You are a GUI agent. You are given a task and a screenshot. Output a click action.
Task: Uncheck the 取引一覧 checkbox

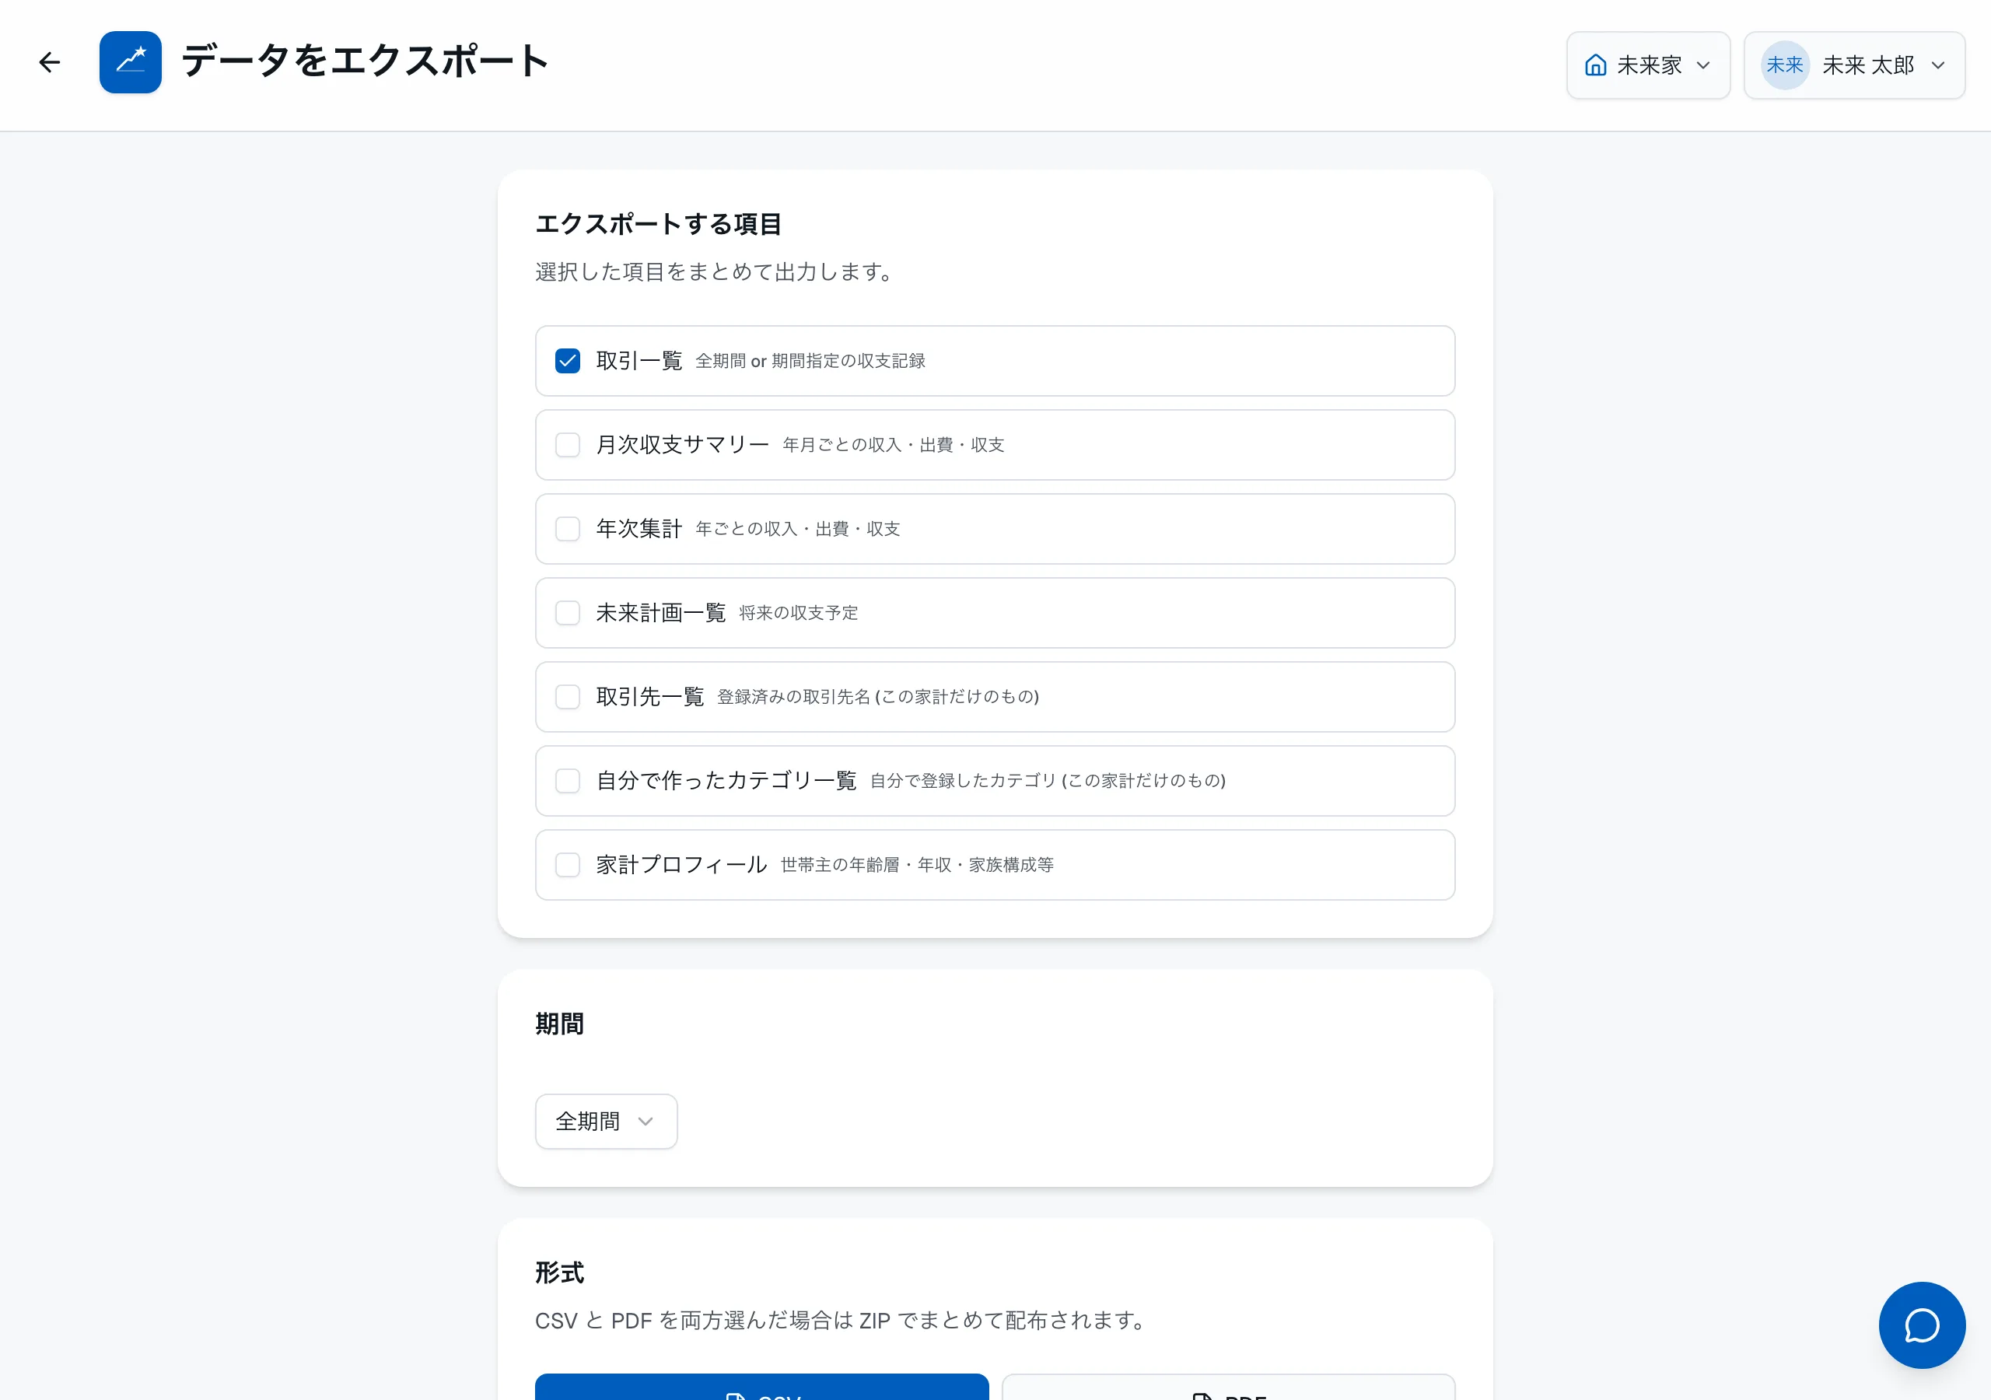point(567,361)
